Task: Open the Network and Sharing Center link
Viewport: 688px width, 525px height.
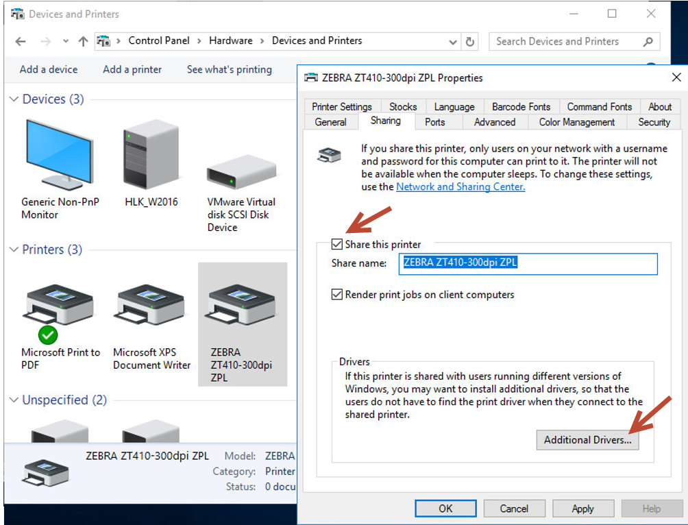Action: point(460,186)
